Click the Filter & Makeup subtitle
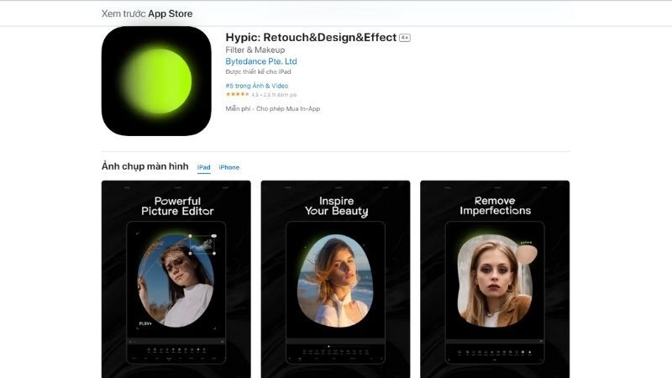This screenshot has width=672, height=378. [x=255, y=50]
